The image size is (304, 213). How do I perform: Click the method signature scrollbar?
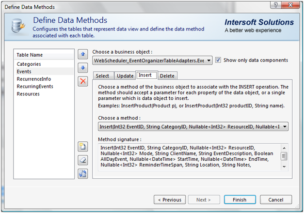(x=284, y=156)
